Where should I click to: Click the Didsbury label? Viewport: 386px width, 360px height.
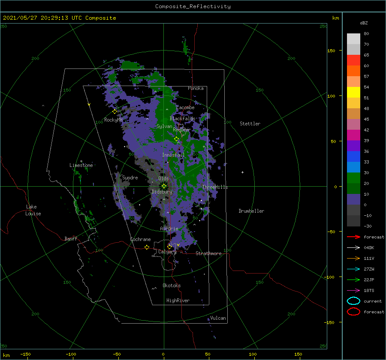[x=162, y=192]
